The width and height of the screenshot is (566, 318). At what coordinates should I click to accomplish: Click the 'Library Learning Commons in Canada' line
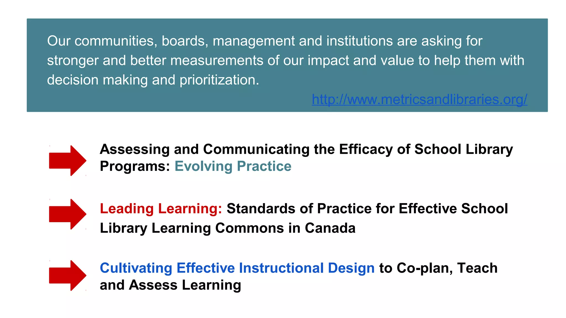[227, 228]
